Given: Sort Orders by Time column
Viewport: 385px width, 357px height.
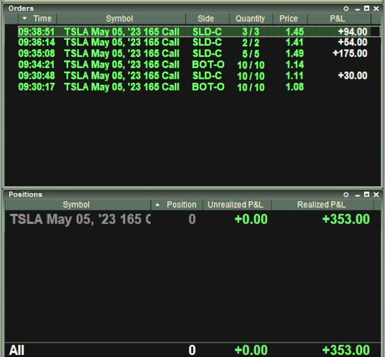Looking at the screenshot, I should click(x=37, y=19).
